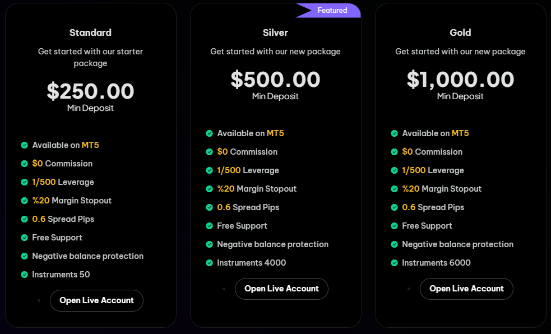The width and height of the screenshot is (551, 334).
Task: Click the $500.00 Silver price
Action: tap(275, 80)
